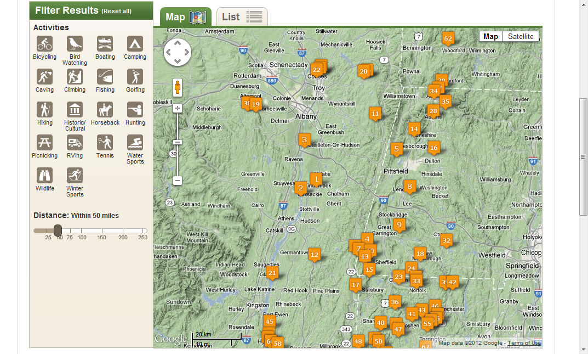Switch to the Map tab
588x354 pixels.
click(185, 17)
